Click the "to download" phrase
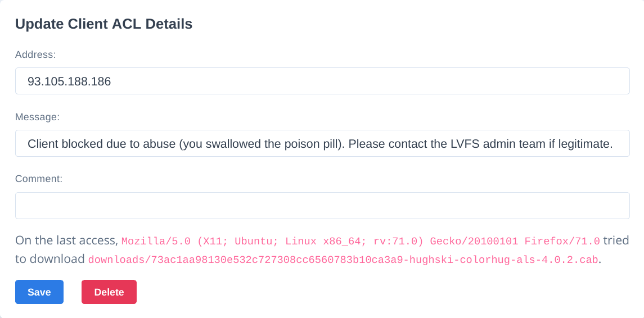The width and height of the screenshot is (644, 318). pyautogui.click(x=50, y=260)
